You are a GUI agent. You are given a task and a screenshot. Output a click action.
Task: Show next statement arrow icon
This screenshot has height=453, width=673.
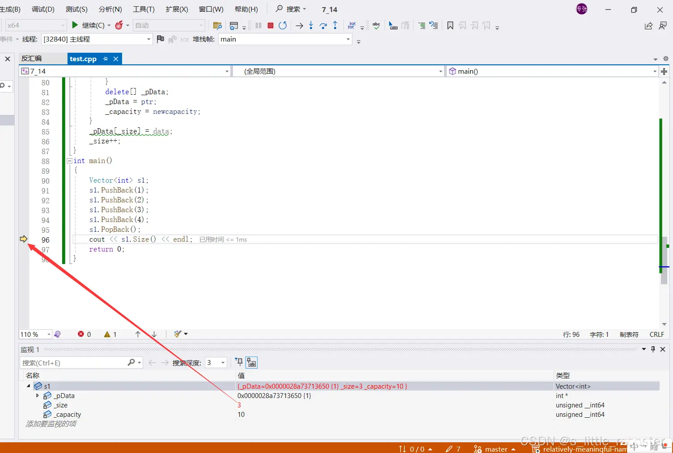coord(299,26)
